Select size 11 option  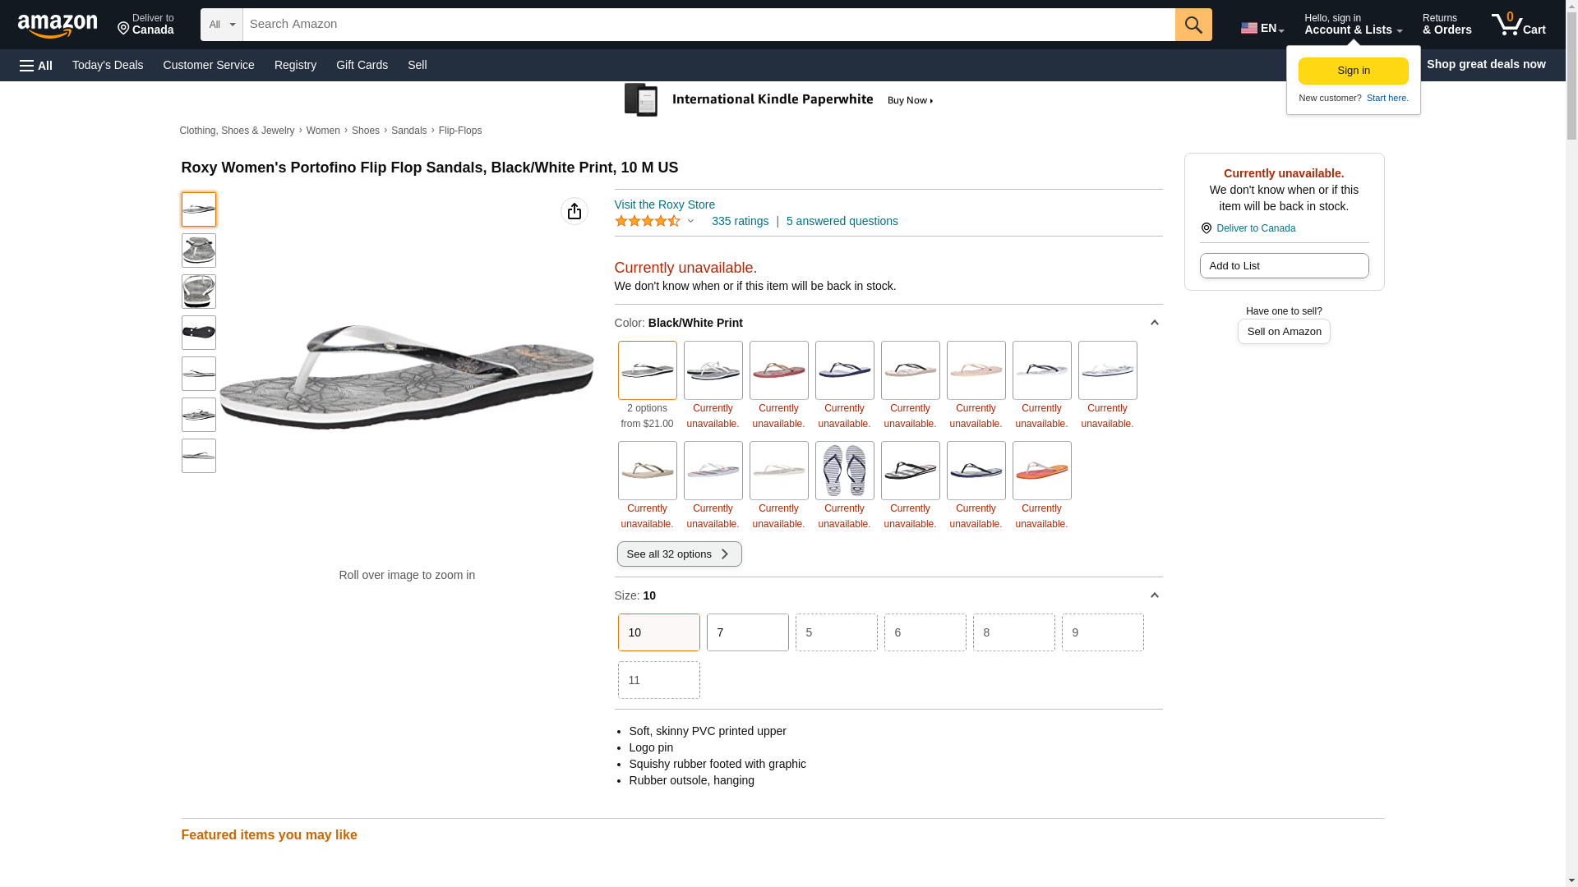click(x=659, y=680)
